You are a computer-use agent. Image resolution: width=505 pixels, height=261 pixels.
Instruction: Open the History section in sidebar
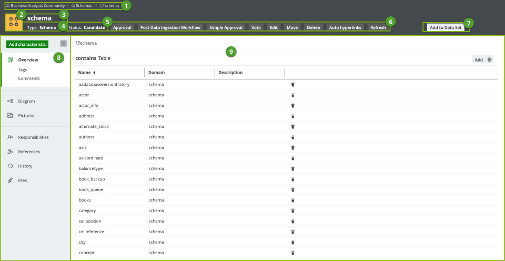pos(25,166)
